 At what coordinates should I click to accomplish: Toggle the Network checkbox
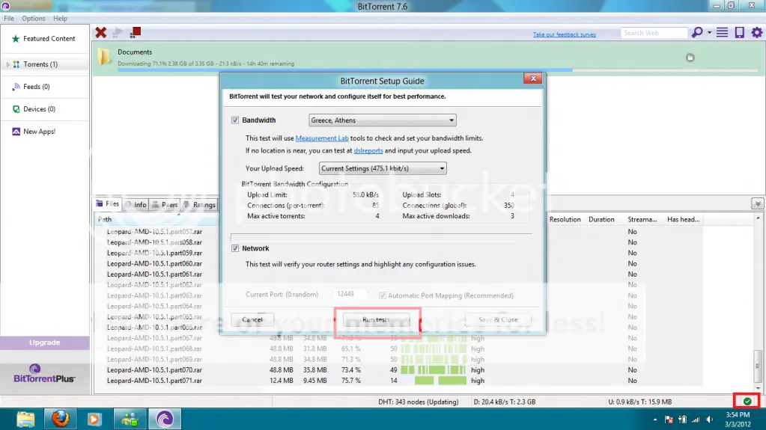[235, 248]
